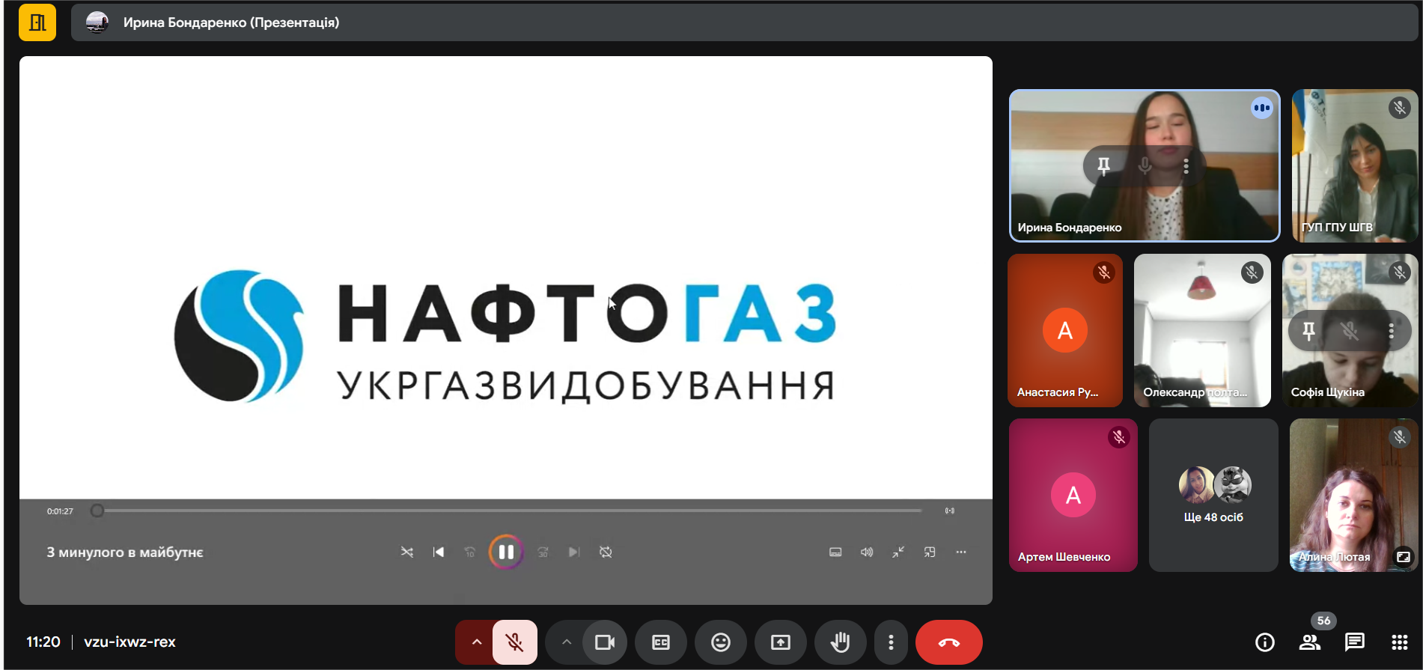1423x670 pixels.
Task: Show the participants list with 56 people
Action: [1310, 642]
